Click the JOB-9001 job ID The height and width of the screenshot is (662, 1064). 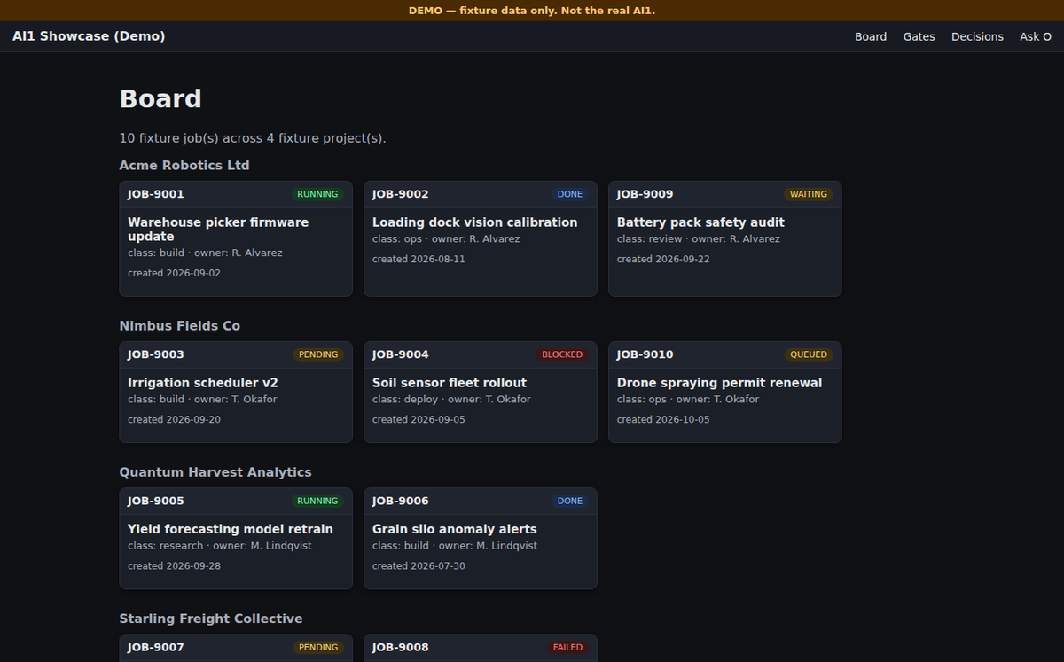pyautogui.click(x=156, y=194)
